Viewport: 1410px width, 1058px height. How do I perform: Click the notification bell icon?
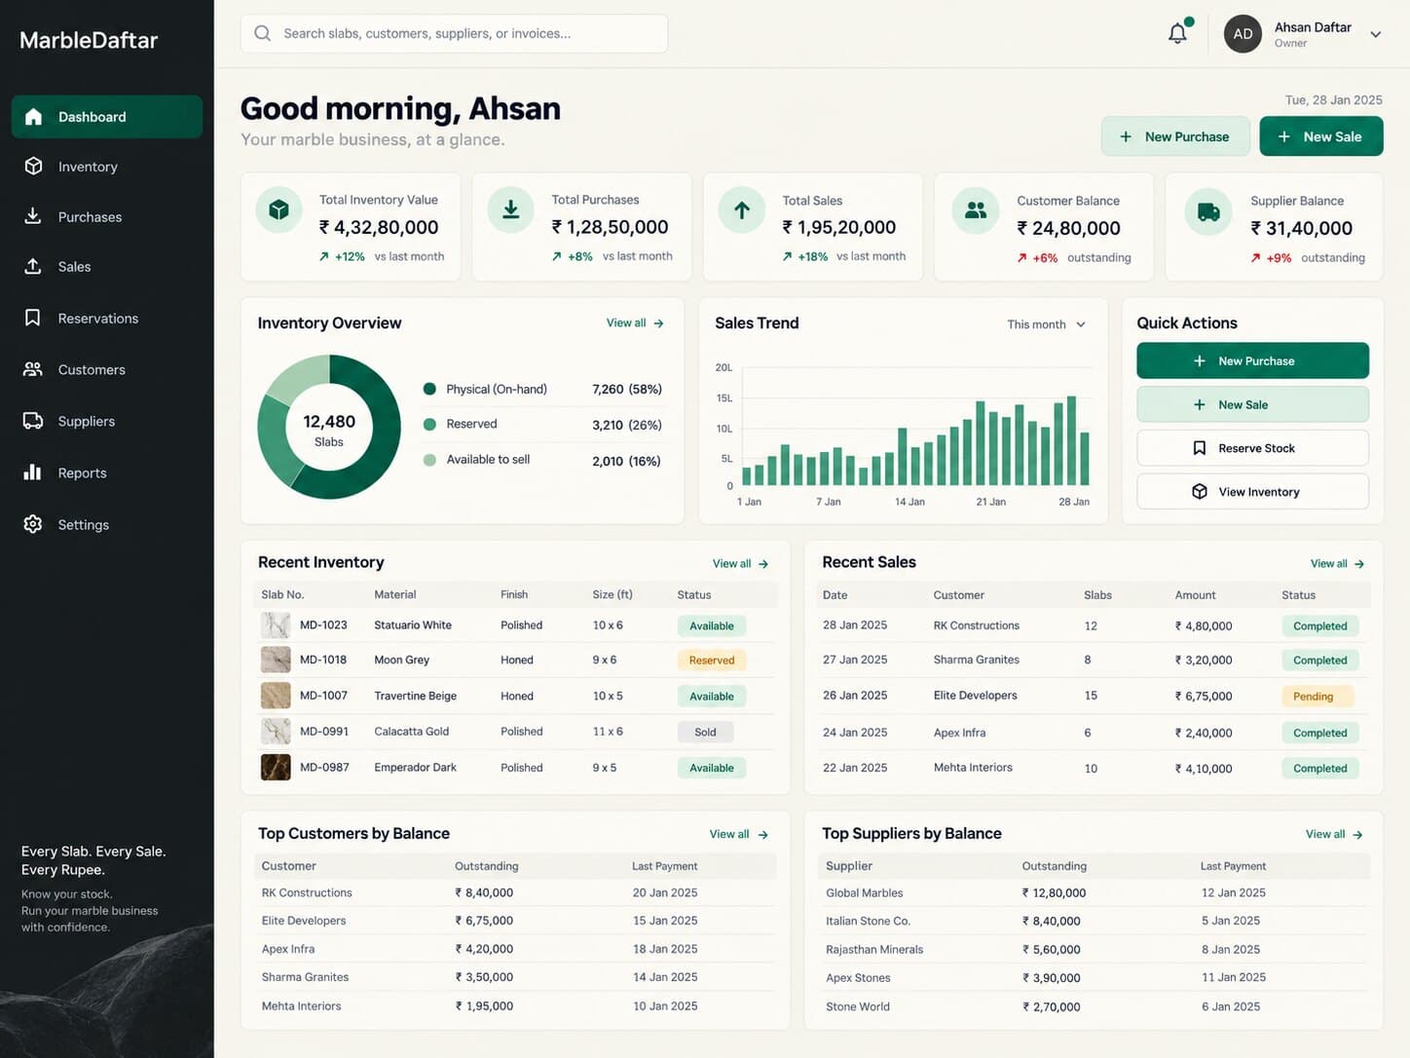[1178, 33]
